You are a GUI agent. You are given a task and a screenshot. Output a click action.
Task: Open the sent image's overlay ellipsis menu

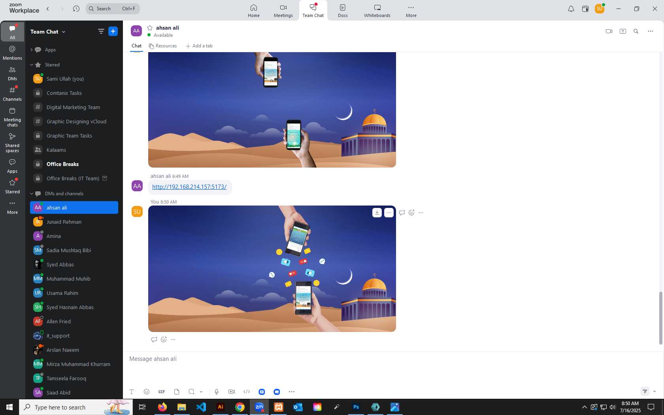389,213
